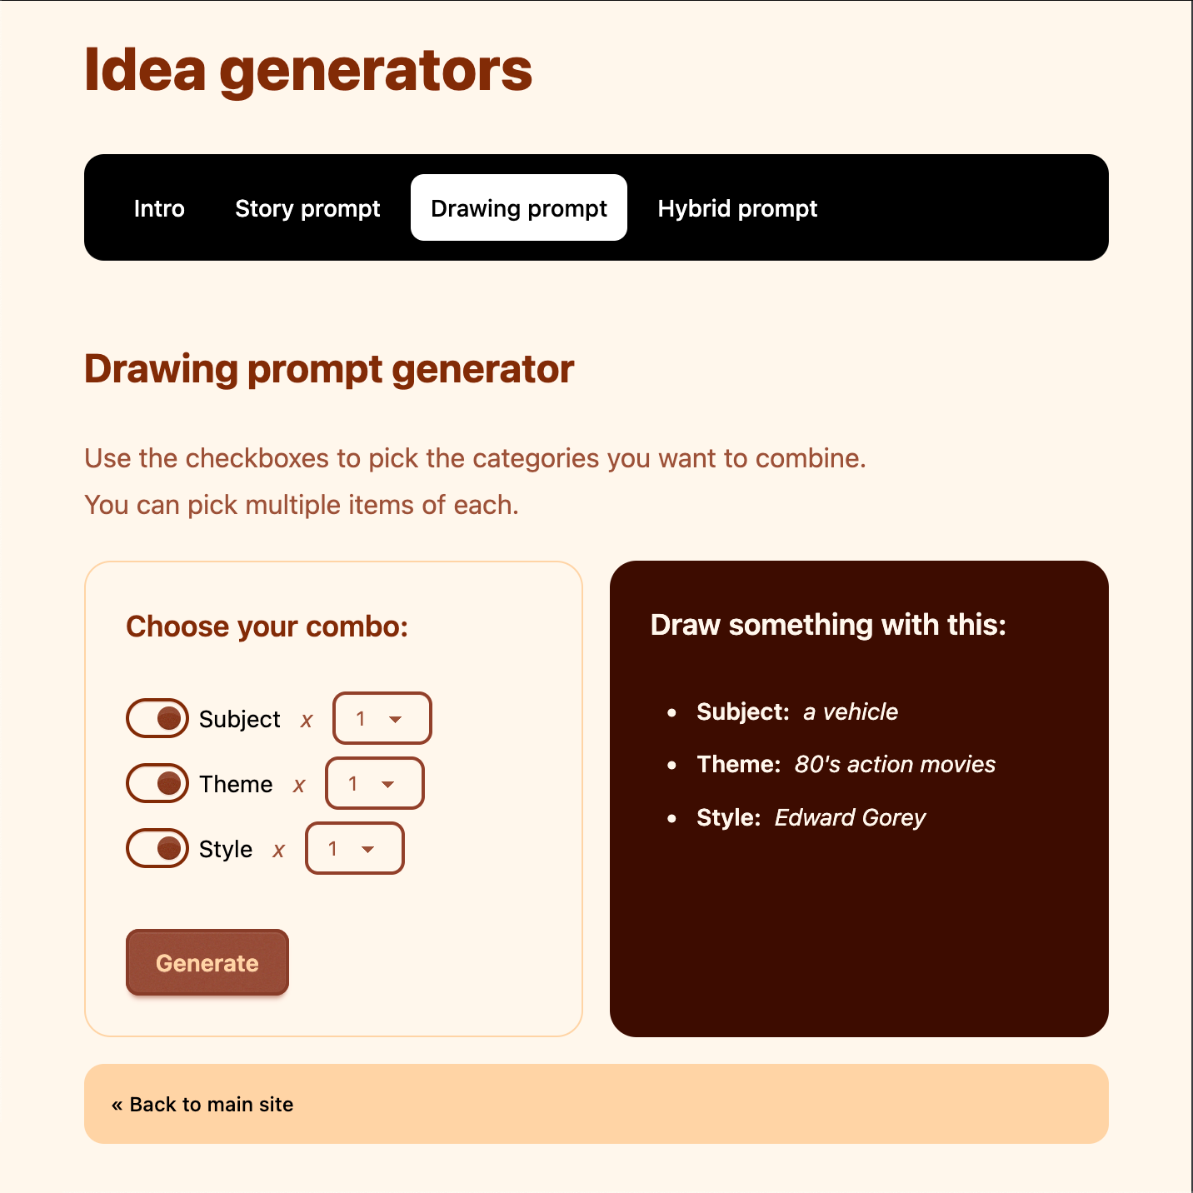Switch to the Intro tab
The height and width of the screenshot is (1193, 1193).
tap(158, 208)
